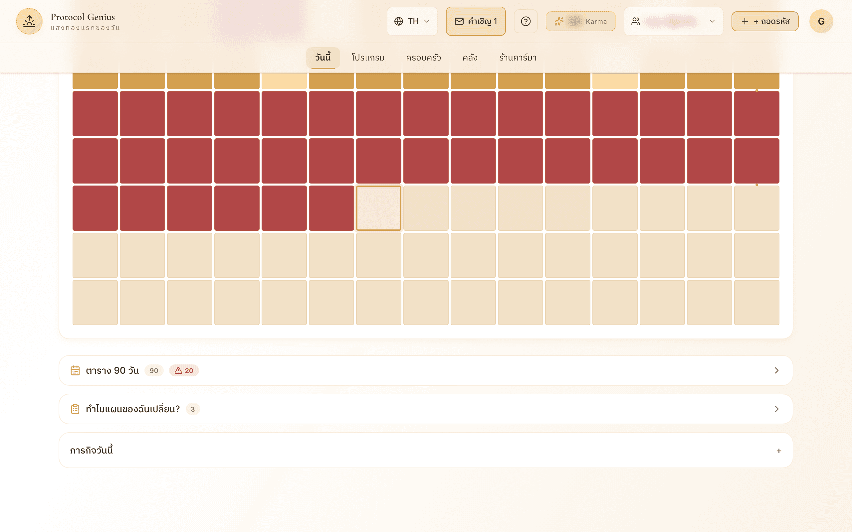852x532 pixels.
Task: Click the 3 count badge
Action: (193, 409)
